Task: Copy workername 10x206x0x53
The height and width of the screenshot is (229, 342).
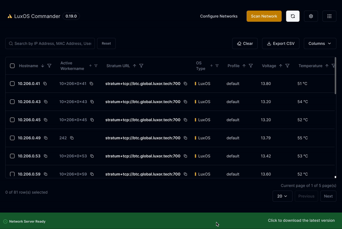Action: 92,156
